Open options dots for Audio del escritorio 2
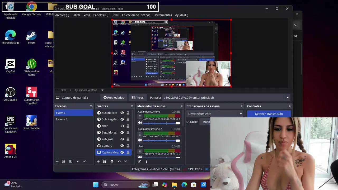Viewport: 338px width, 190px height. pos(140,134)
